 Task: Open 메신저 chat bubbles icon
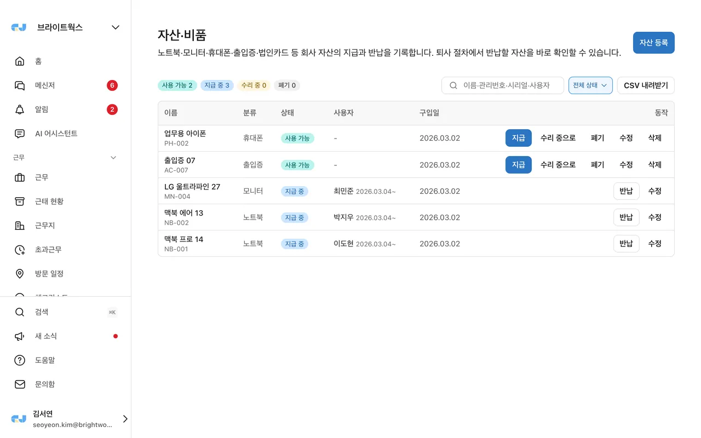[20, 85]
